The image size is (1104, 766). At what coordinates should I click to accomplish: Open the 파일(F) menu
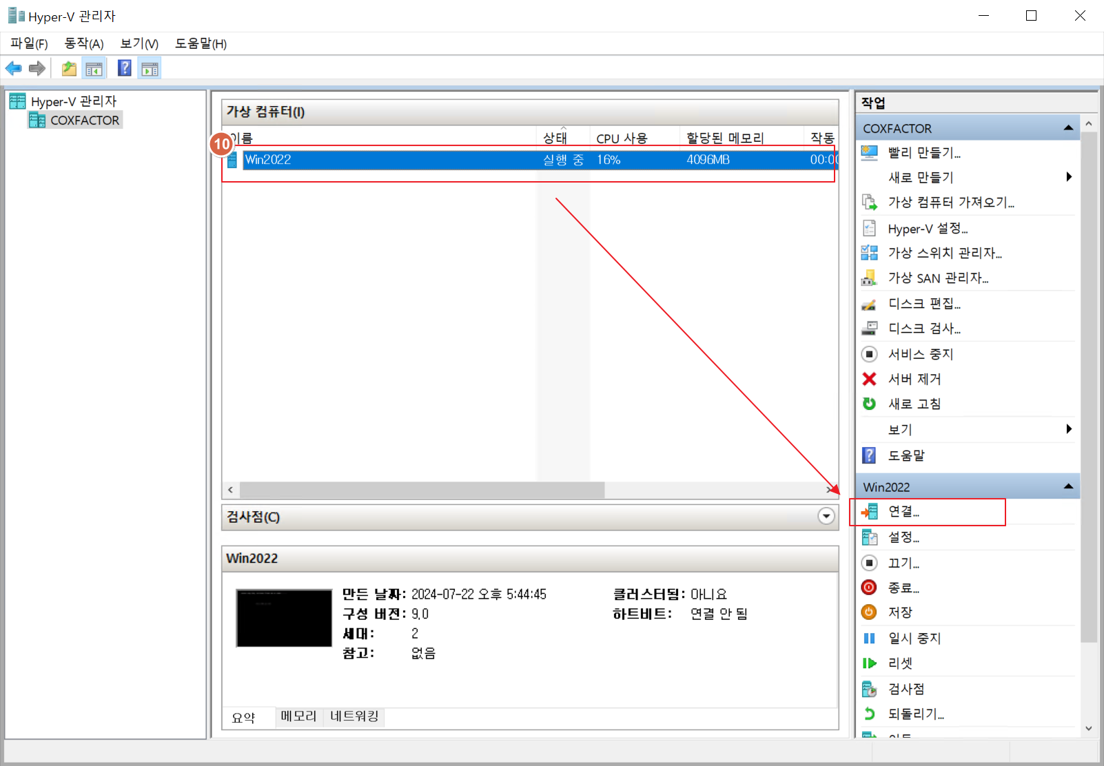pos(29,43)
